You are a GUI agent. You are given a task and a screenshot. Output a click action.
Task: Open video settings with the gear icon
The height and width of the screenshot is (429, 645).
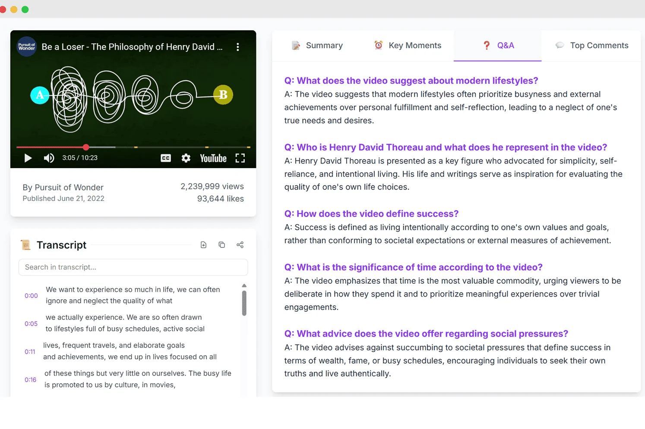point(186,158)
